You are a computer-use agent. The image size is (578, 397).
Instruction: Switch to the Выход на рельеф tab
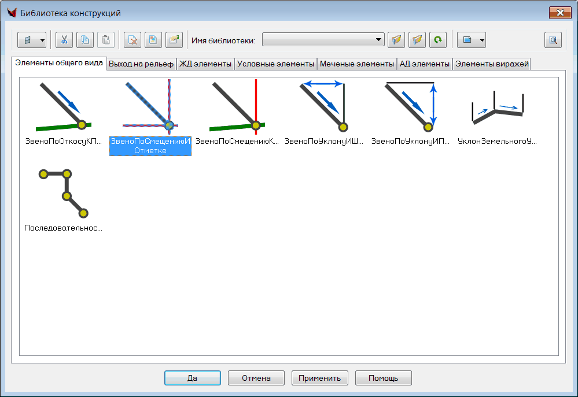[141, 64]
